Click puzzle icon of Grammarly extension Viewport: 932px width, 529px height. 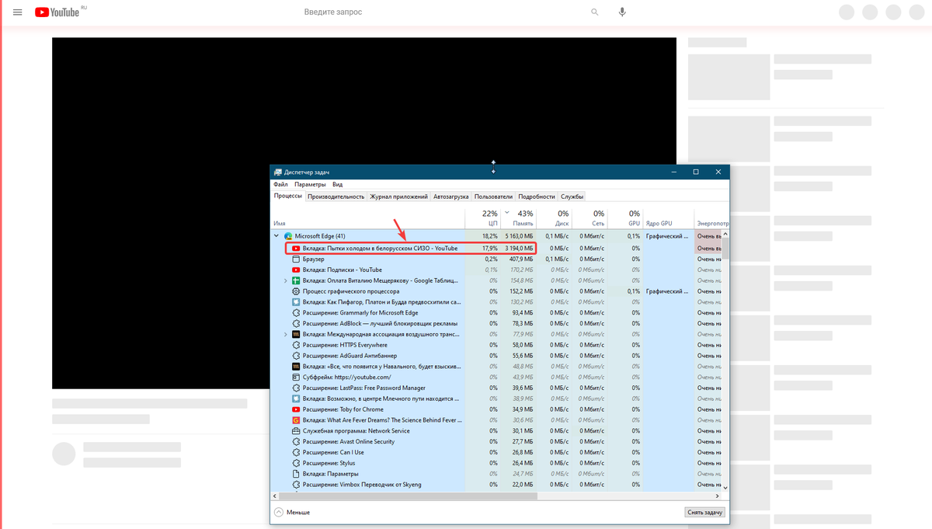pos(296,313)
